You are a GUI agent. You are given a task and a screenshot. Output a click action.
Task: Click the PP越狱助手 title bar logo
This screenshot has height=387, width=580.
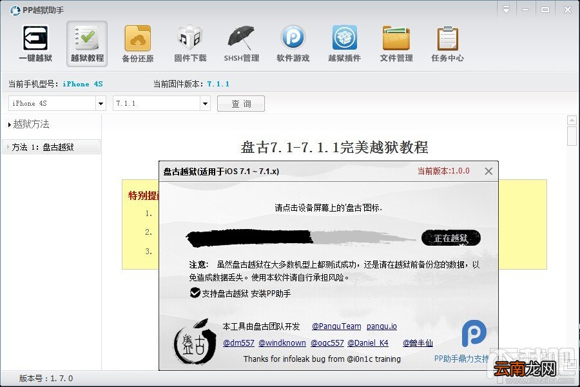pos(15,10)
